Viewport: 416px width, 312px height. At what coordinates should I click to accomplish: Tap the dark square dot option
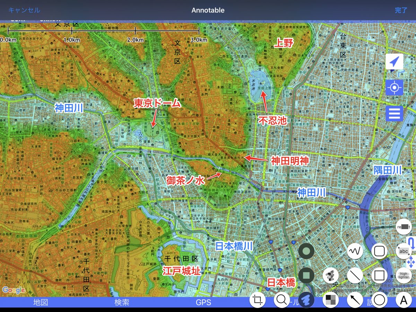click(x=306, y=276)
